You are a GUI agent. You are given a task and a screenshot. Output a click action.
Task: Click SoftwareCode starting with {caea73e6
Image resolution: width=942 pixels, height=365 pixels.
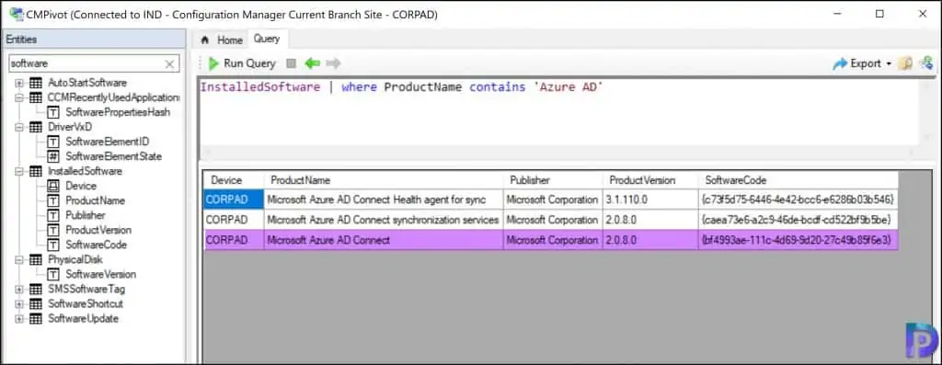798,220
